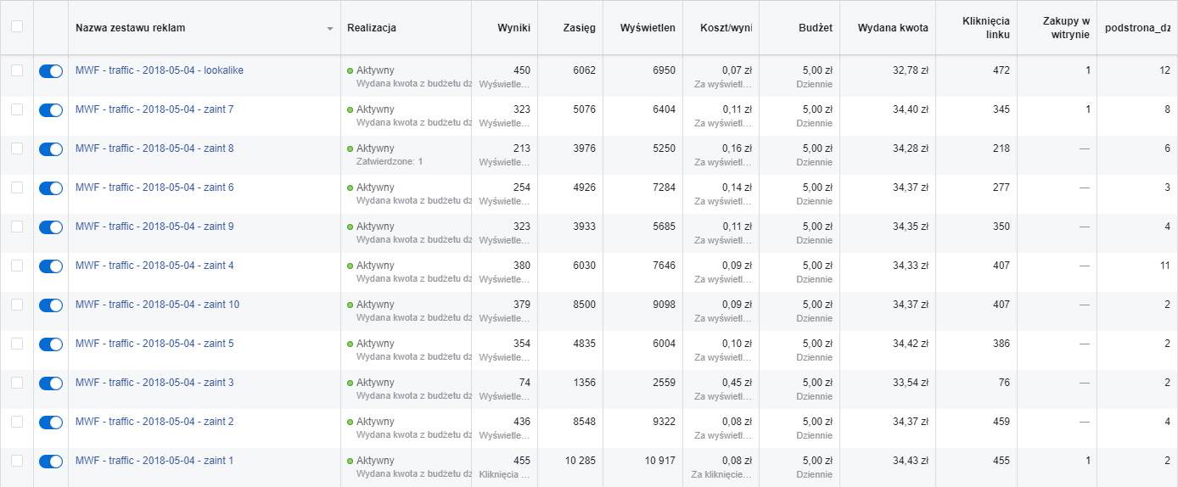Select checkbox for zaint 8 row
The image size is (1178, 487).
pyautogui.click(x=17, y=148)
